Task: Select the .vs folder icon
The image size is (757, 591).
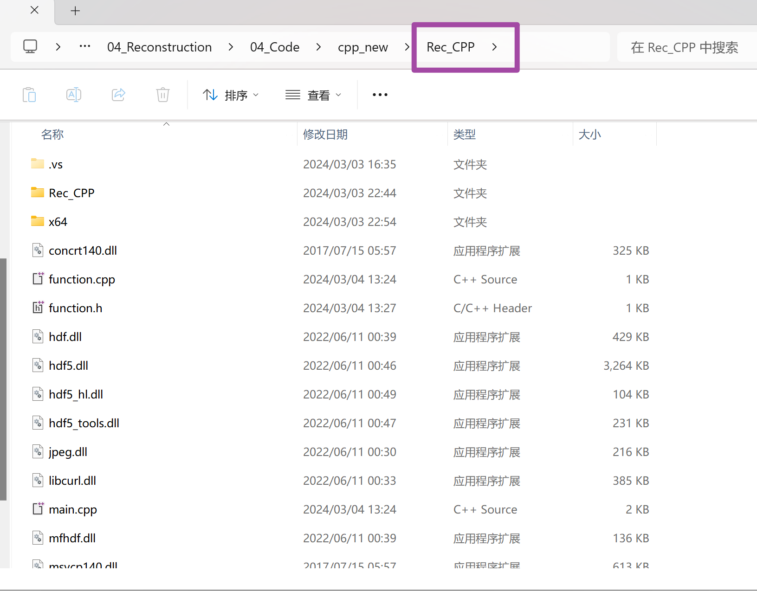Action: tap(38, 163)
